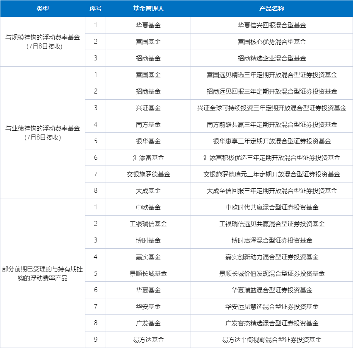Click 银华惠享三年定期开放 product name
The image size is (353, 348).
click(x=271, y=141)
